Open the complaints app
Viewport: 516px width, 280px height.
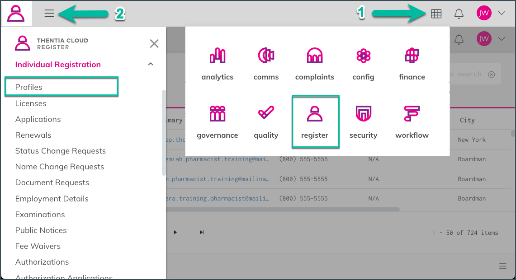coord(315,65)
